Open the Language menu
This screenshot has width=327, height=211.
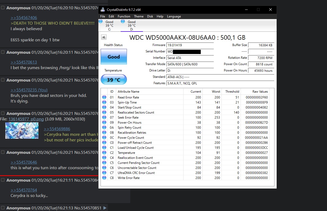(174, 16)
